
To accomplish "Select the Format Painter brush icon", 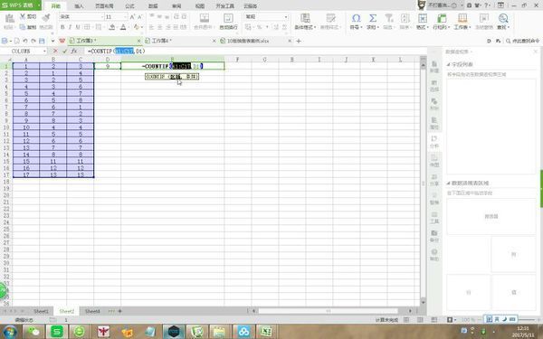I will pyautogui.click(x=46, y=17).
